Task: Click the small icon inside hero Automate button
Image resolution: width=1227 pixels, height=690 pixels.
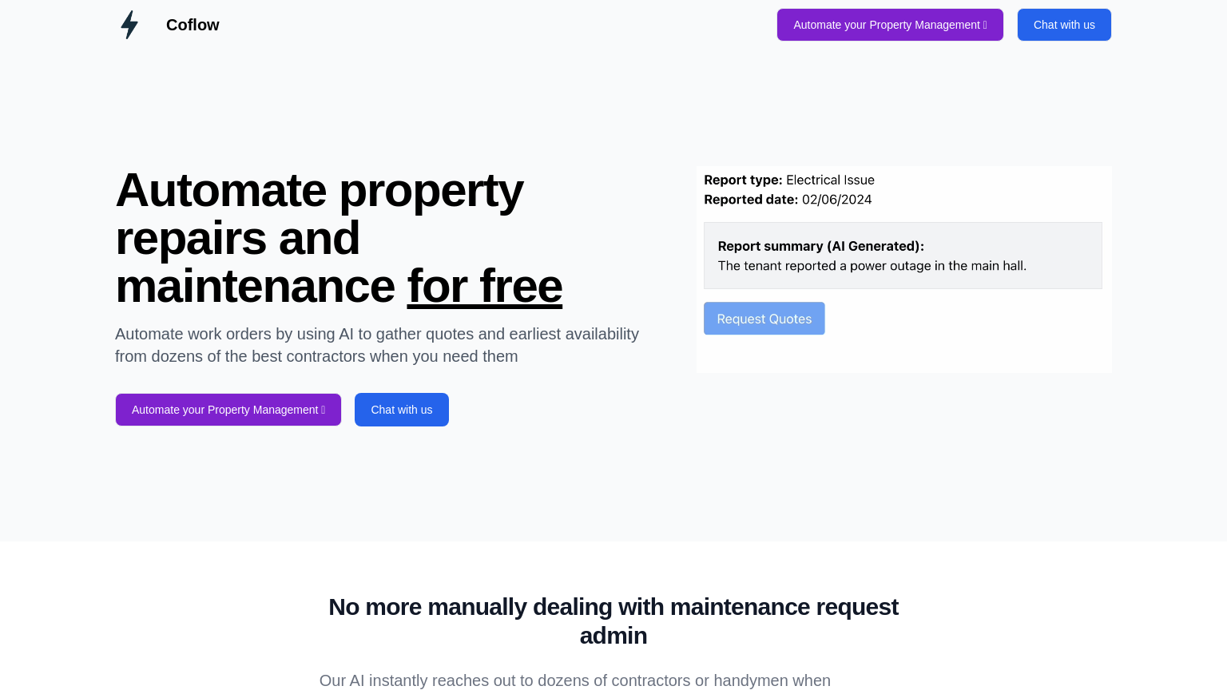Action: pyautogui.click(x=324, y=410)
